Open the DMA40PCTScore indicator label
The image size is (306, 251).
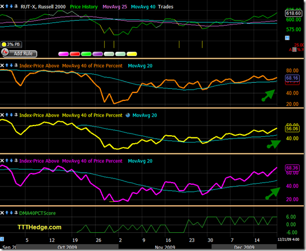click(37, 213)
